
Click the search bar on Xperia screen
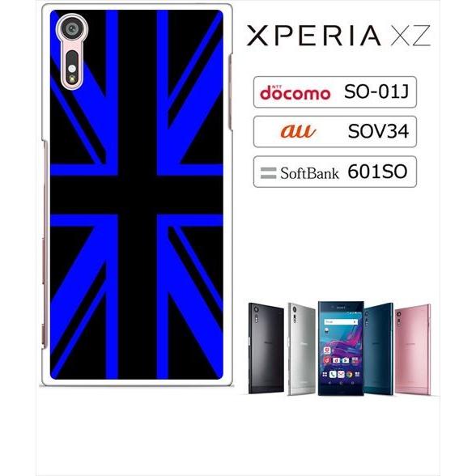[x=340, y=322]
